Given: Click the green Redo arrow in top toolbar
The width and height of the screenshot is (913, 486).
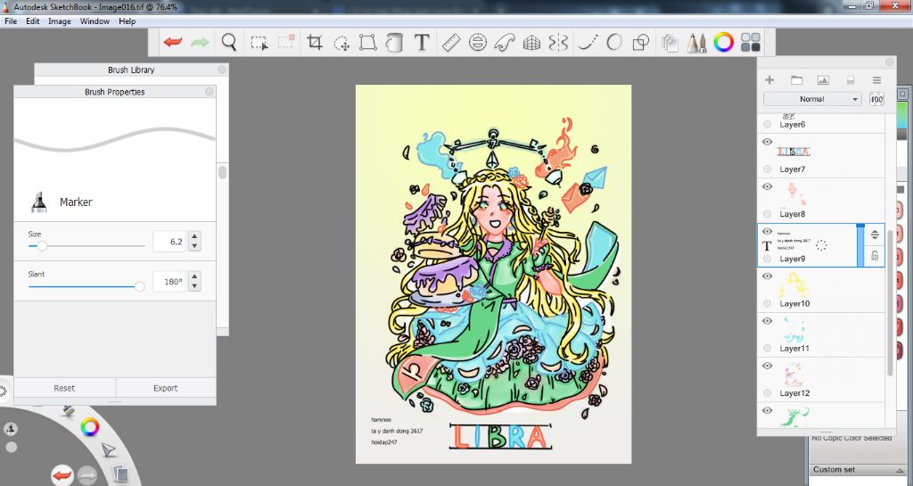Looking at the screenshot, I should pos(200,43).
